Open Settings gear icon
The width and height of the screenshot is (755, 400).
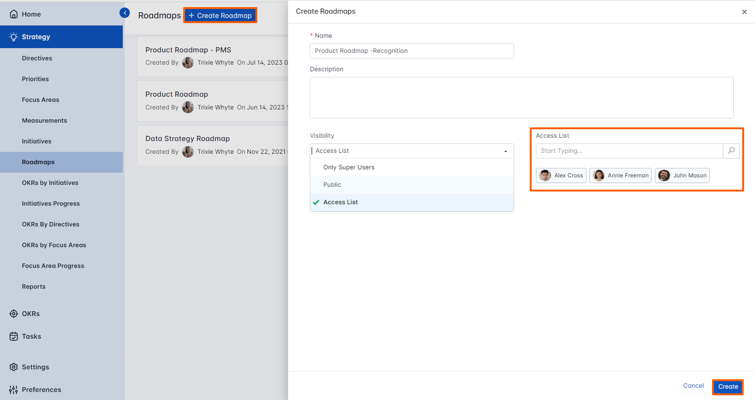pos(14,367)
